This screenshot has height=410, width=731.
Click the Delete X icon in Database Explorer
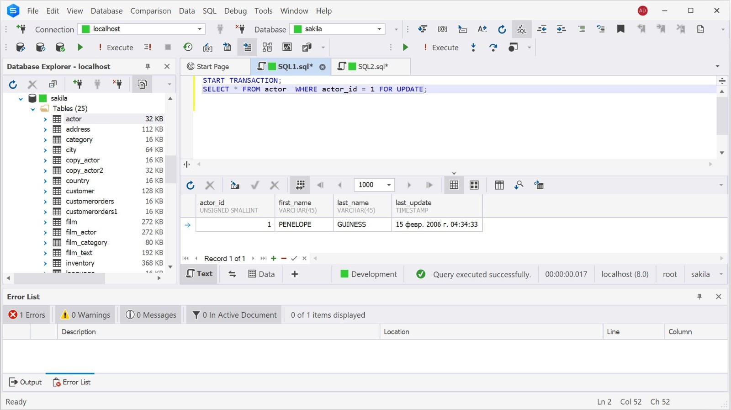[x=32, y=84]
